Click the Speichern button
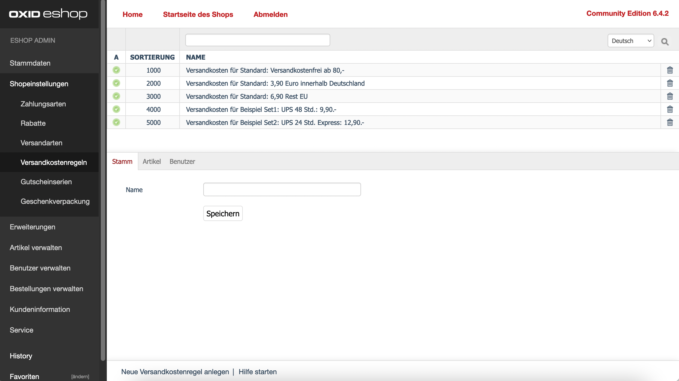This screenshot has height=381, width=679. point(223,214)
